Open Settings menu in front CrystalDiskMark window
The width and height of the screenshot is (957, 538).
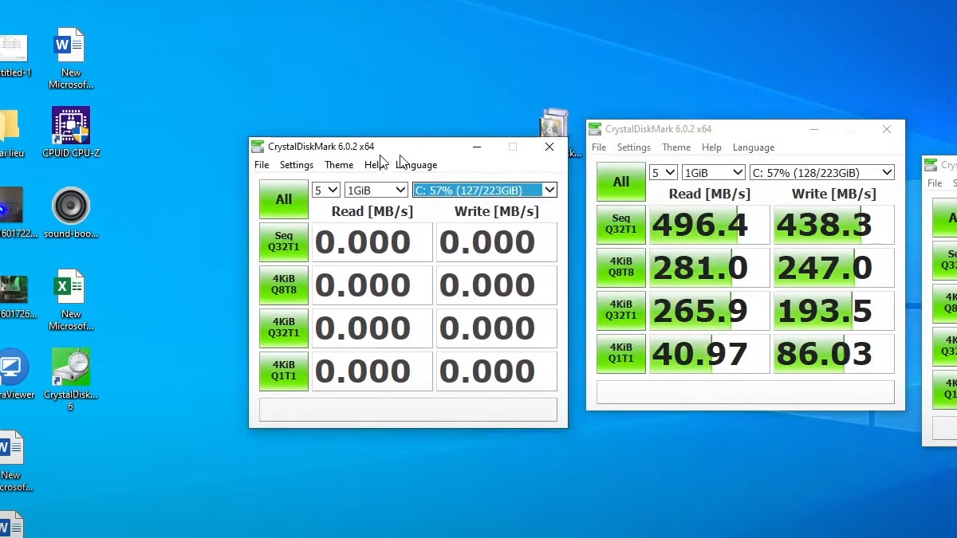click(x=297, y=165)
